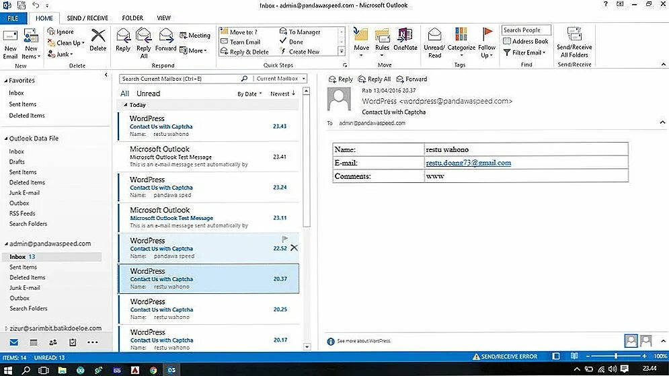The width and height of the screenshot is (669, 376).
Task: Switch to the FOLDER tab
Action: click(132, 18)
